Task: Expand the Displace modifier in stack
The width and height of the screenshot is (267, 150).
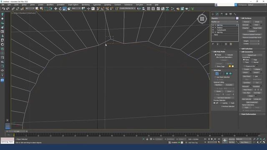Action: (215, 27)
